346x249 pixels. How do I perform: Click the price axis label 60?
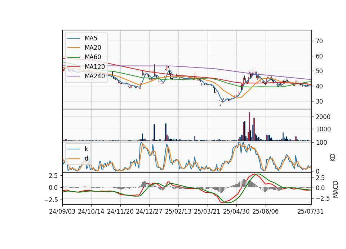[x=319, y=56]
